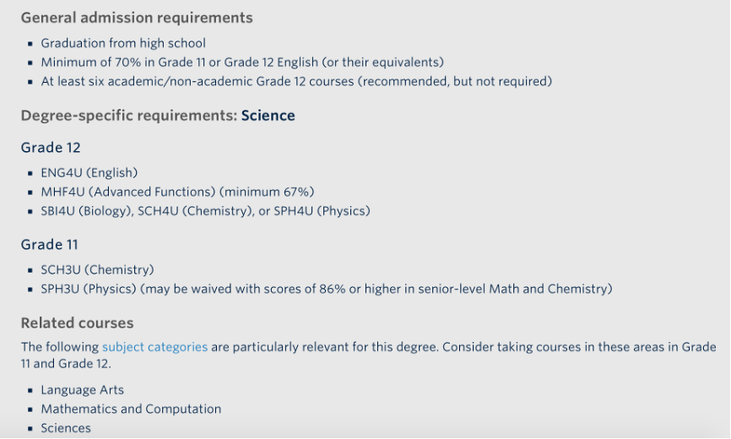Click the paragraph about relevant subject categories
731x439 pixels.
point(369,355)
